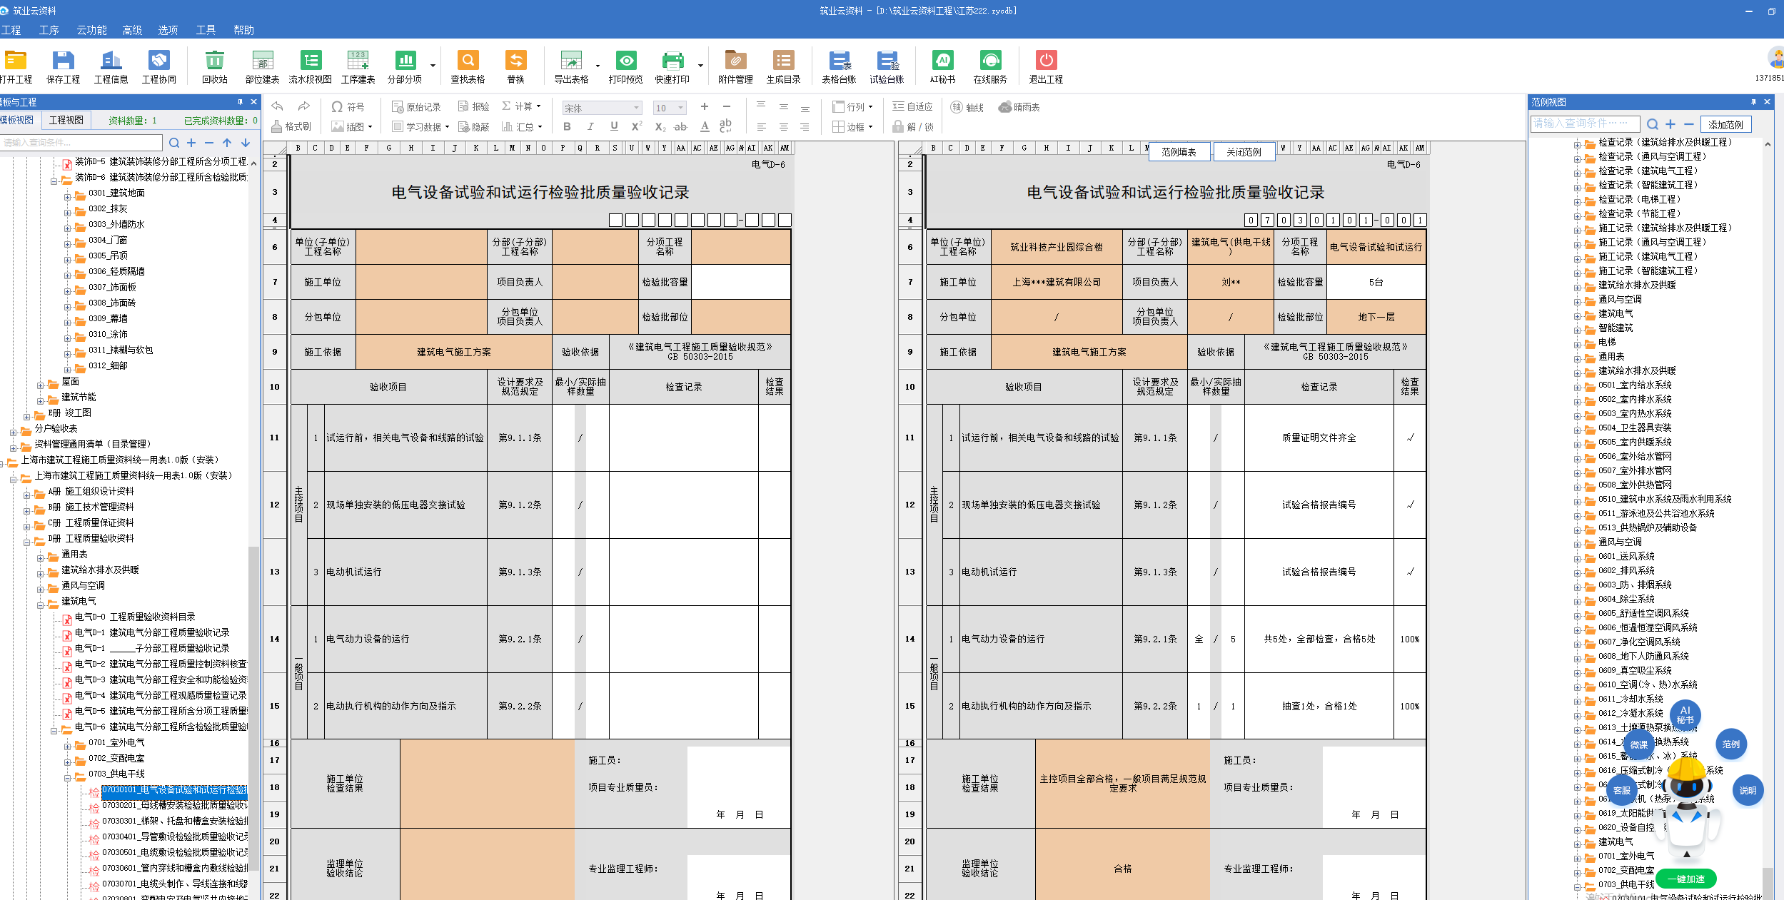Click the search magnifier in example panel
Image resolution: width=1784 pixels, height=900 pixels.
1652,124
